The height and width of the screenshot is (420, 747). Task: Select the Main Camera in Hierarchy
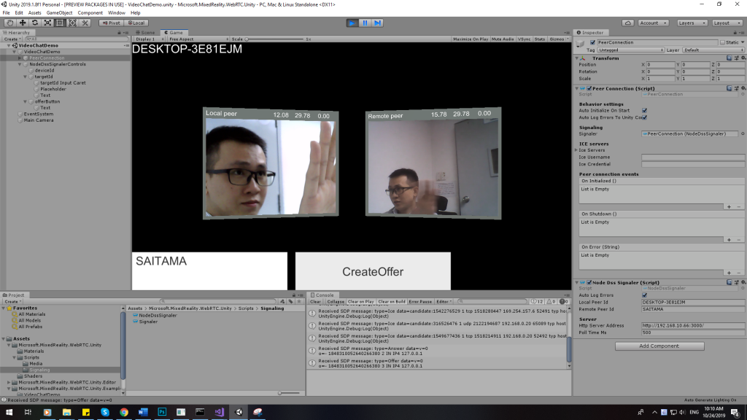[39, 120]
